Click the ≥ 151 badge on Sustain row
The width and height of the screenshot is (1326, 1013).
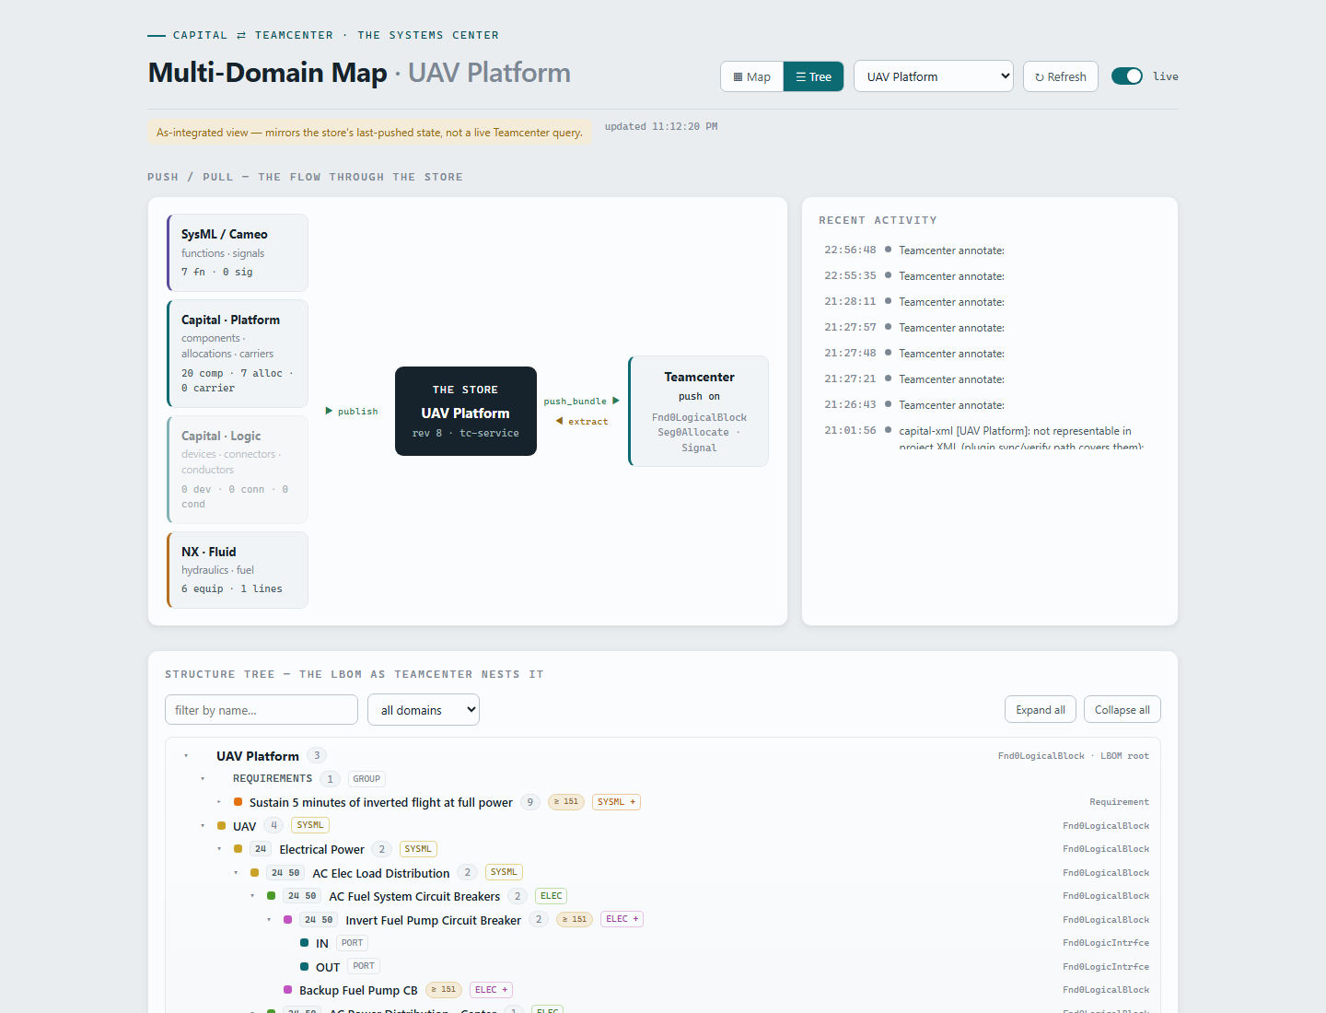(565, 802)
